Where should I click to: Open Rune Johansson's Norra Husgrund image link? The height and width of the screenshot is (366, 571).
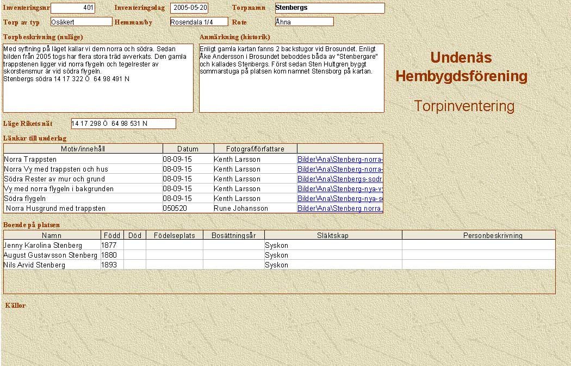coord(340,209)
